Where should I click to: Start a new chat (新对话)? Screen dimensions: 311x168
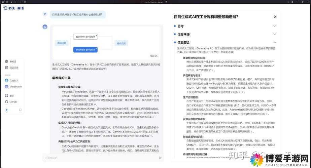[x=11, y=61]
